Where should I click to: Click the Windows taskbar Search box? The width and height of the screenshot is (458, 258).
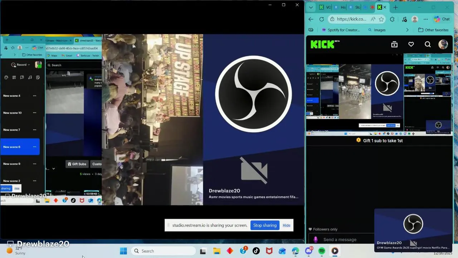tap(163, 251)
